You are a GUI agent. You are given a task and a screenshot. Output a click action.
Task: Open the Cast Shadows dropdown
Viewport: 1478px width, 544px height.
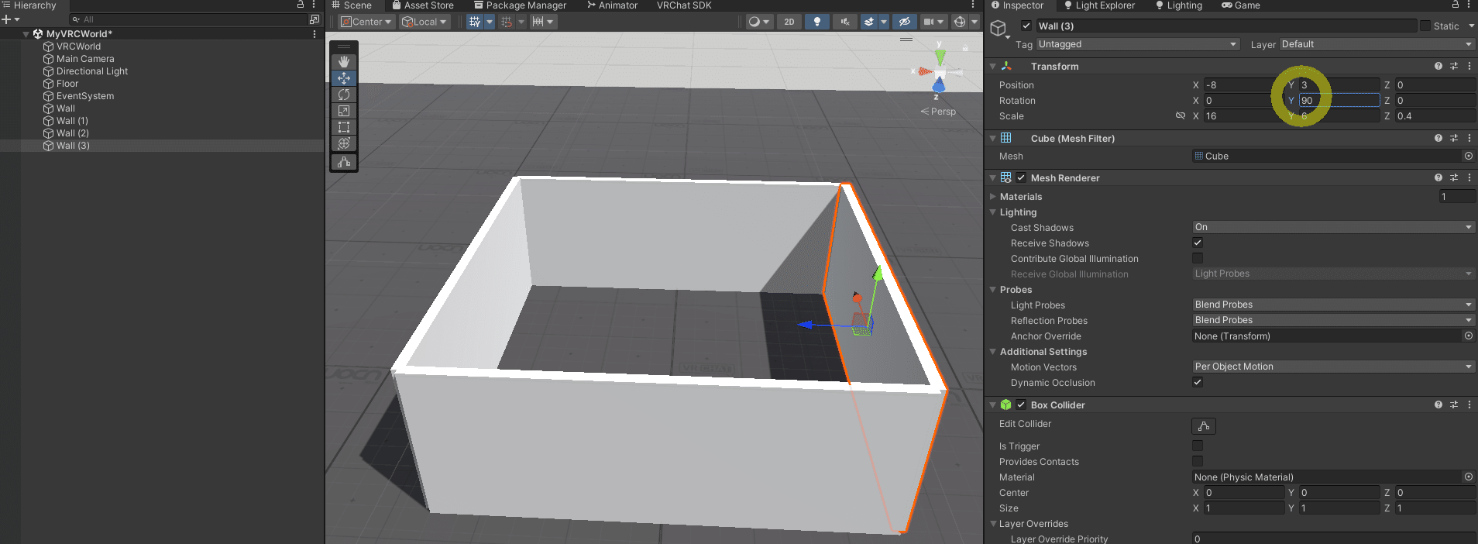pos(1333,227)
